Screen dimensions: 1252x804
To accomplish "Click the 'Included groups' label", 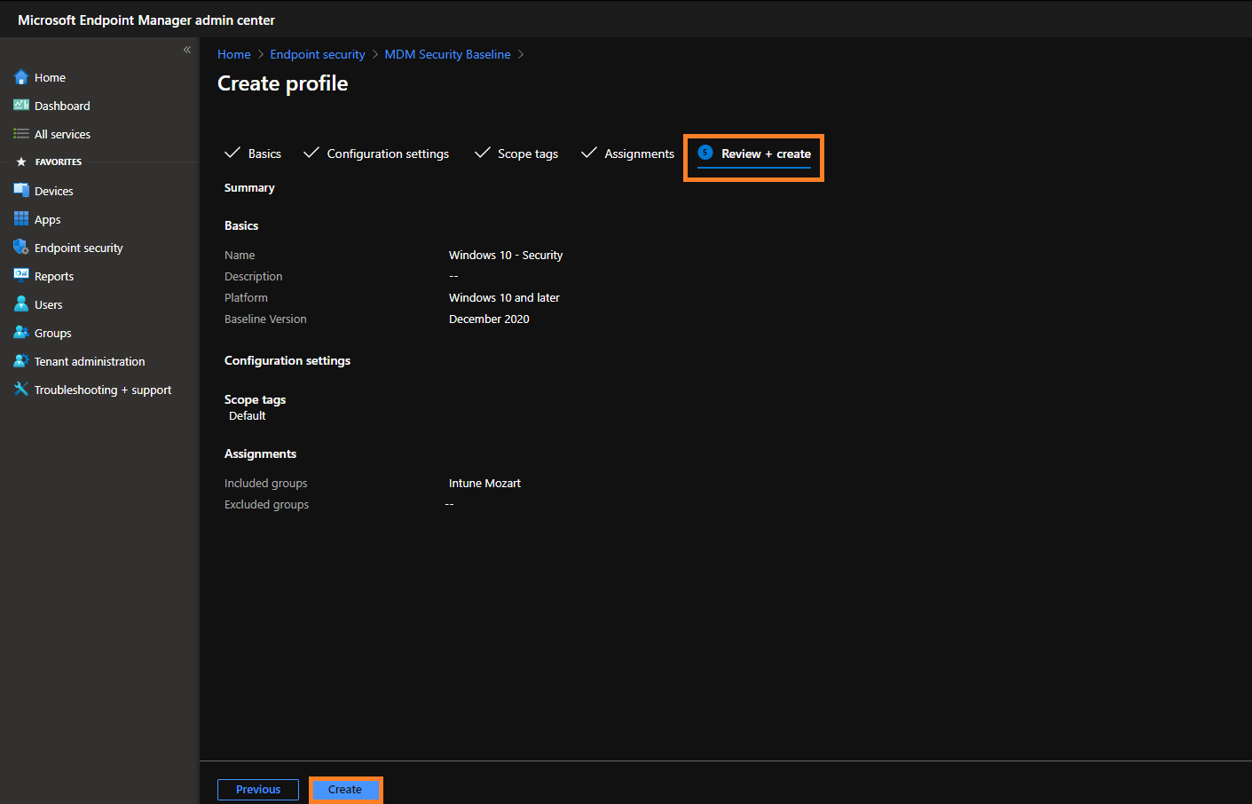I will coord(265,483).
